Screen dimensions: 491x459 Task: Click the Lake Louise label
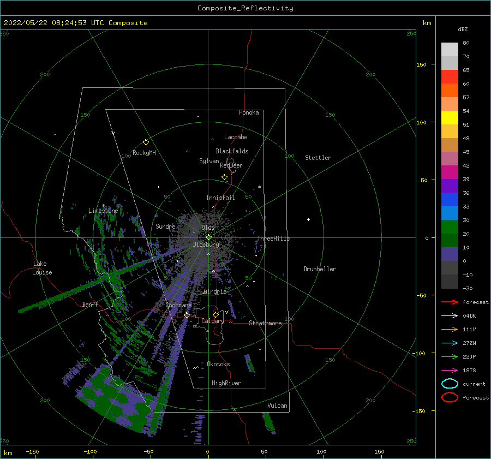tap(42, 268)
